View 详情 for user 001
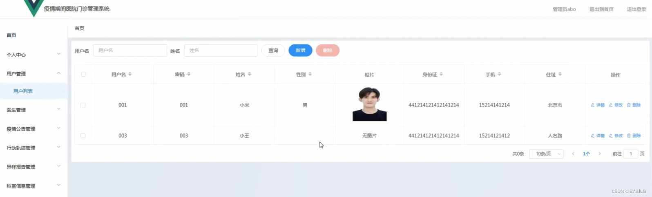 (598, 105)
